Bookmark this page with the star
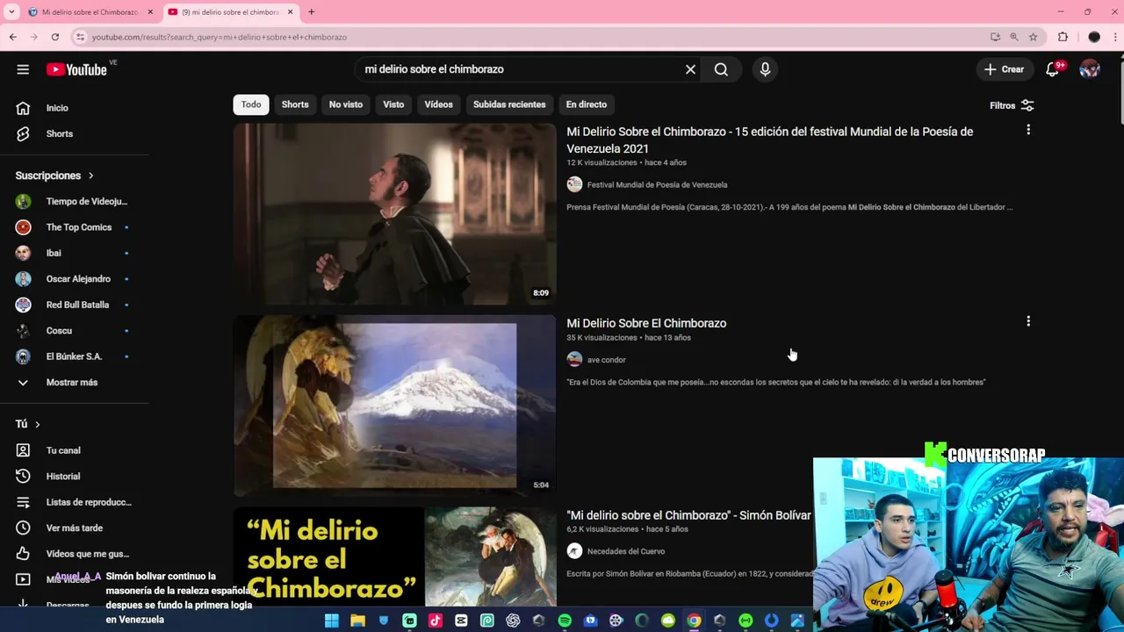Viewport: 1124px width, 632px height. (1033, 37)
